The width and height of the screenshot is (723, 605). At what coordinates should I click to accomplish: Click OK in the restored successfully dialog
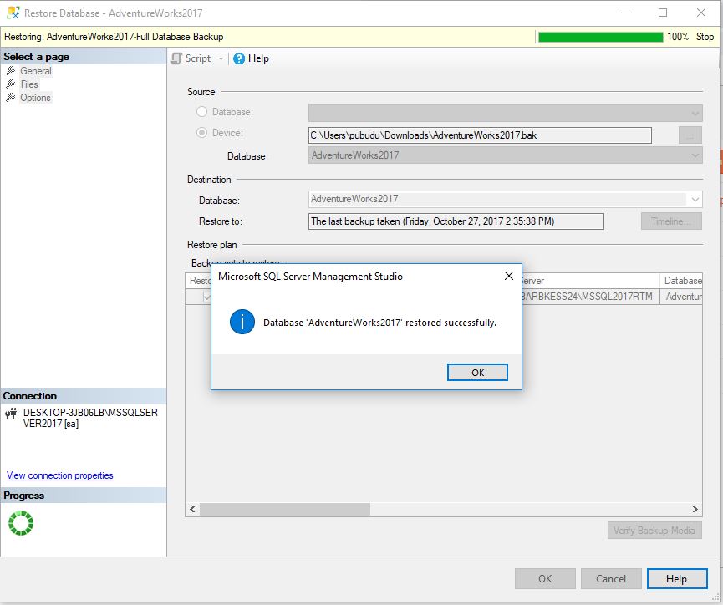click(x=477, y=373)
